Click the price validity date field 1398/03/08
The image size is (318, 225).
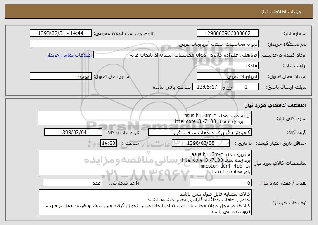(x=201, y=143)
